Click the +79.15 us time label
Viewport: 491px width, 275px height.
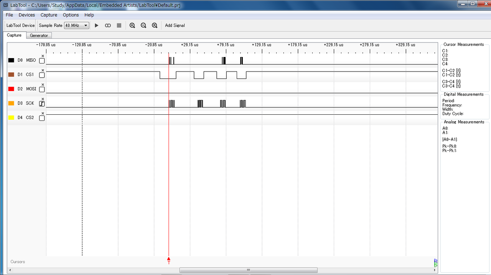tap(226, 45)
